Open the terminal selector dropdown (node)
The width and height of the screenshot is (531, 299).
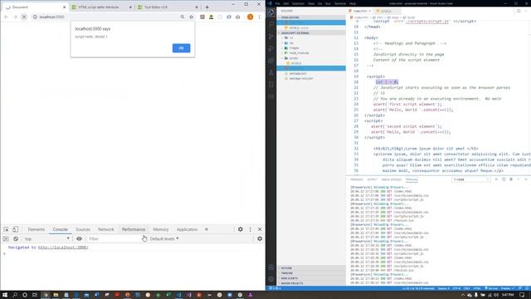point(471,179)
